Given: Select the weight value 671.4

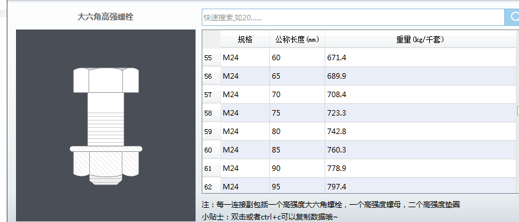Looking at the screenshot, I should 421,58.
